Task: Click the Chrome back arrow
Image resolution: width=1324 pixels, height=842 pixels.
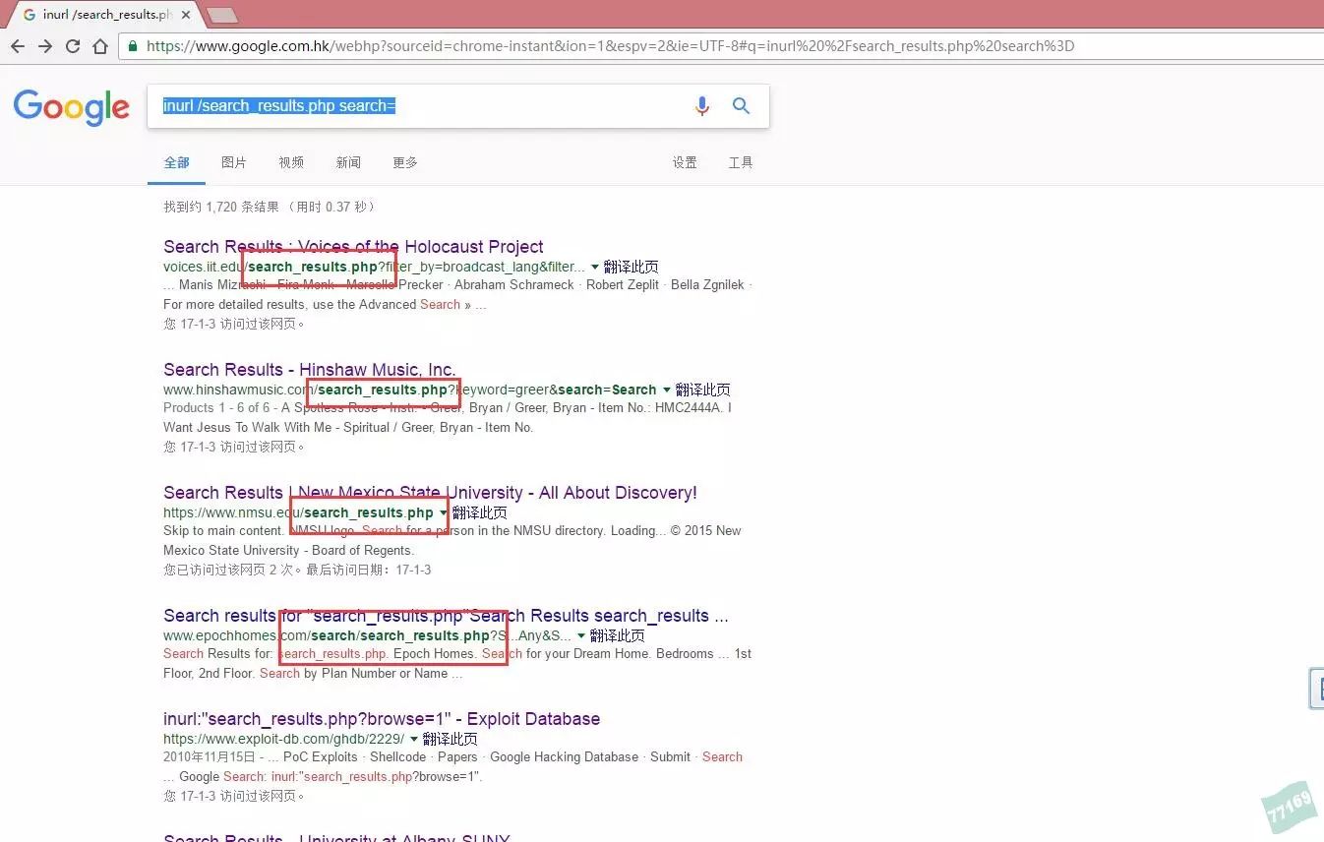Action: [x=18, y=46]
